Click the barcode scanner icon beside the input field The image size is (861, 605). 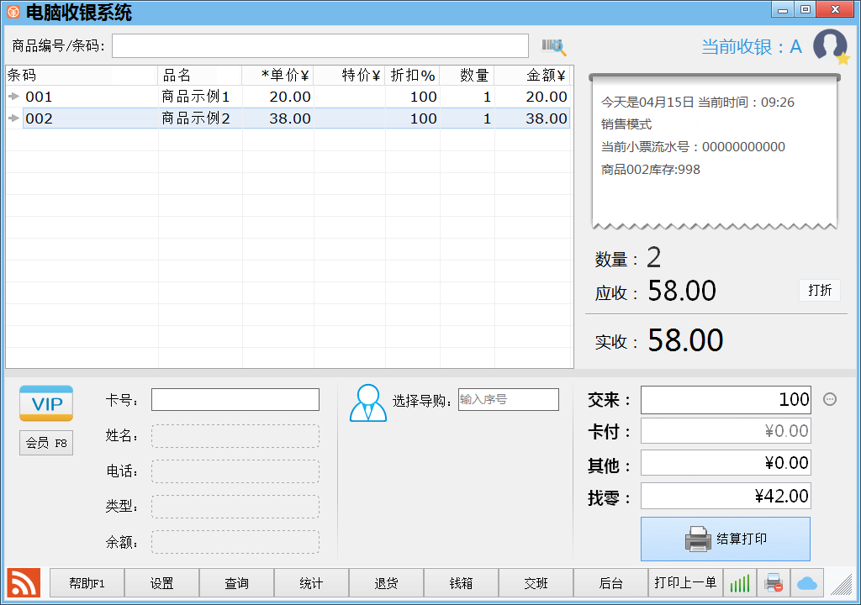point(552,45)
